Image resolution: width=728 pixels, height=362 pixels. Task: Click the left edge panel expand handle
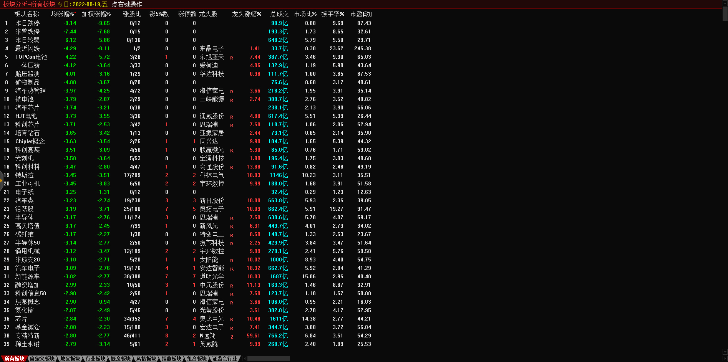pos(2,180)
